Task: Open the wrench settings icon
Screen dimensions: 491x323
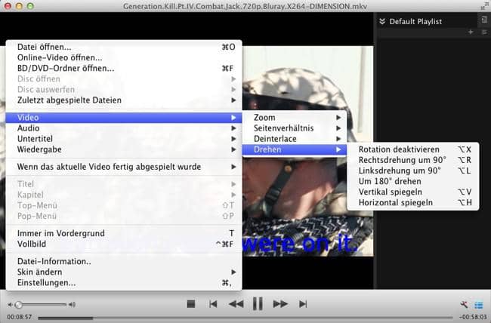Action: pos(464,305)
